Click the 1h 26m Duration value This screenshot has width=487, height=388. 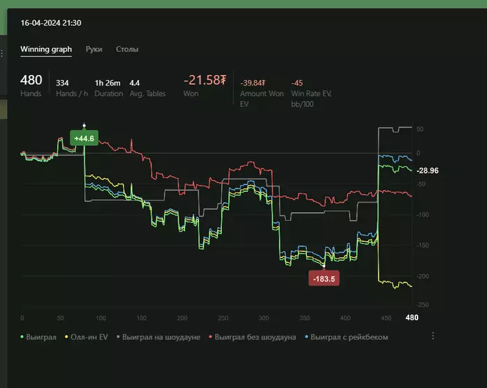click(107, 83)
